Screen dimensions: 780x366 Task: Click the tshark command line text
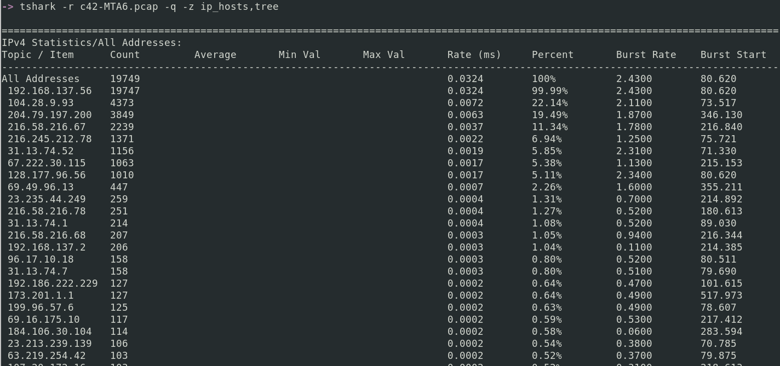coord(148,7)
